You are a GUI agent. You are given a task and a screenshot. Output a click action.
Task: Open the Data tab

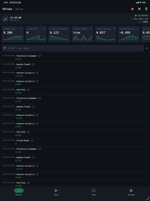pos(94,192)
